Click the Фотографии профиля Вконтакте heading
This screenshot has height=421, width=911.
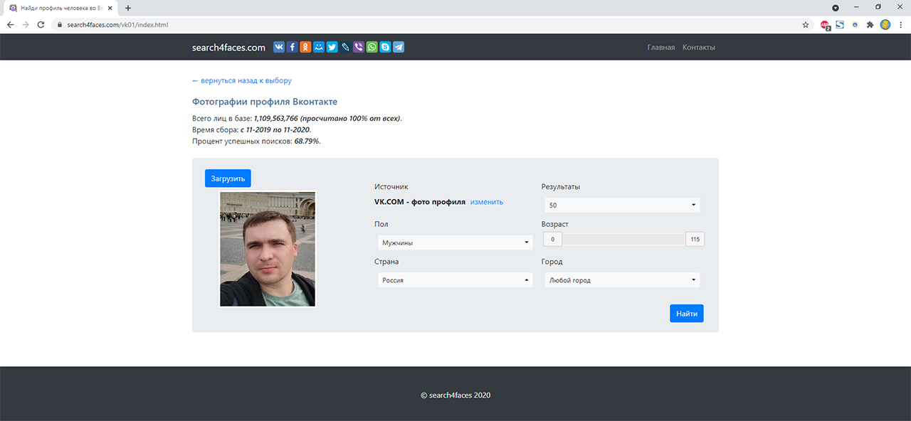[x=265, y=102]
